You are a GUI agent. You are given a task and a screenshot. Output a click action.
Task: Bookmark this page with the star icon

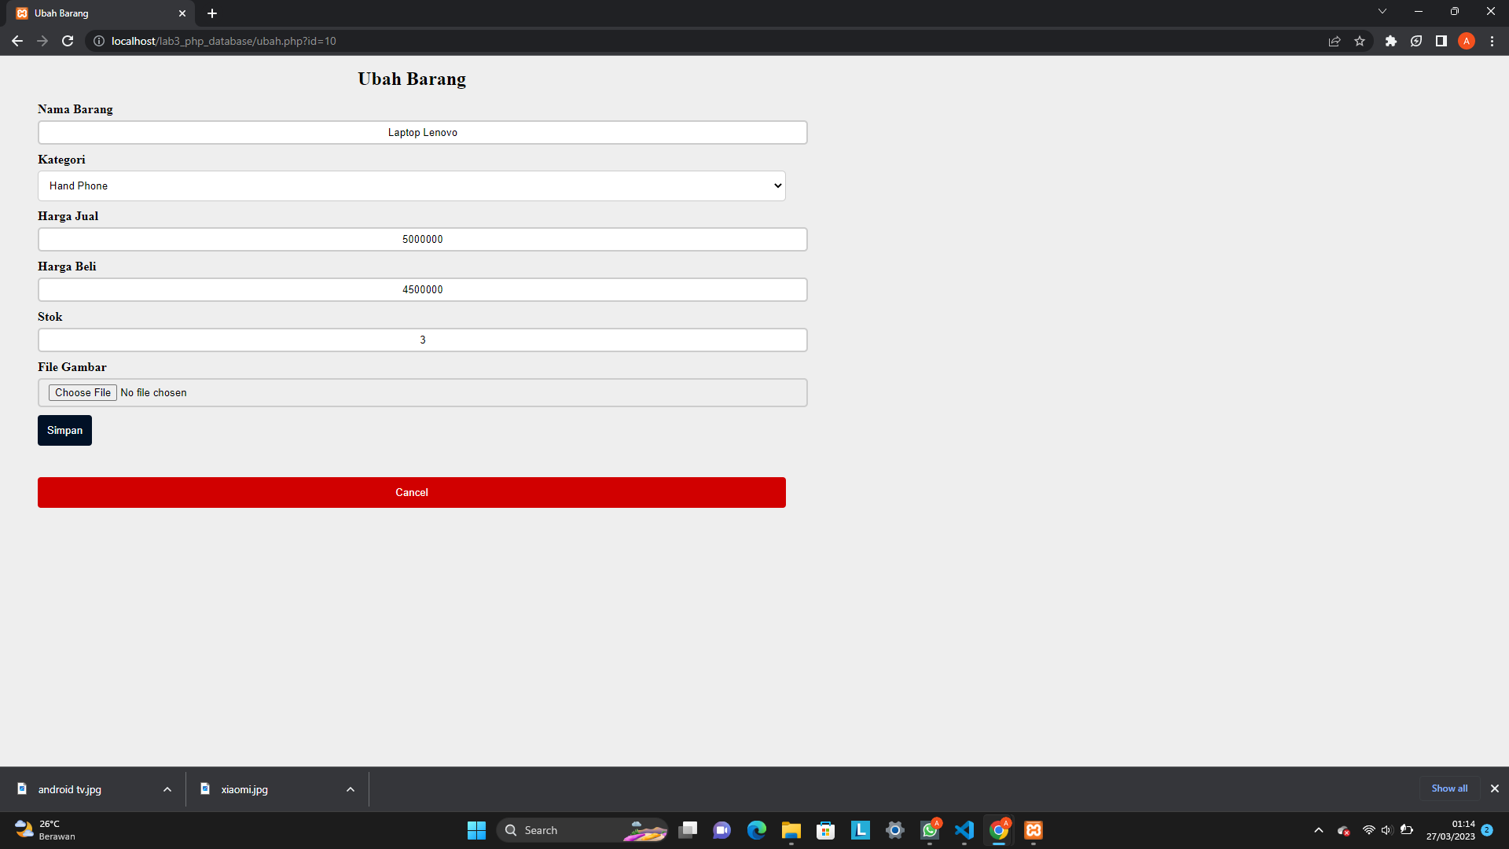tap(1360, 41)
